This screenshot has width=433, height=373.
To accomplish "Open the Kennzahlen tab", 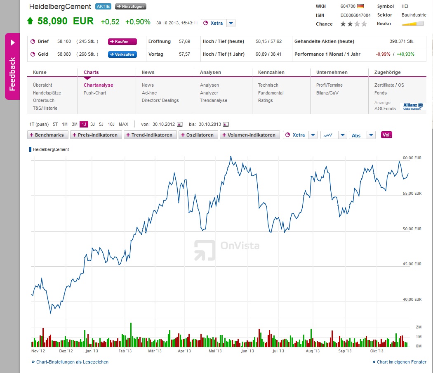I will coord(271,72).
